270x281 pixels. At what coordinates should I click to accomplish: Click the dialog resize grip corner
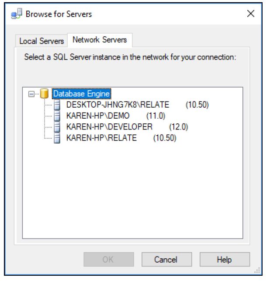pos(257,270)
